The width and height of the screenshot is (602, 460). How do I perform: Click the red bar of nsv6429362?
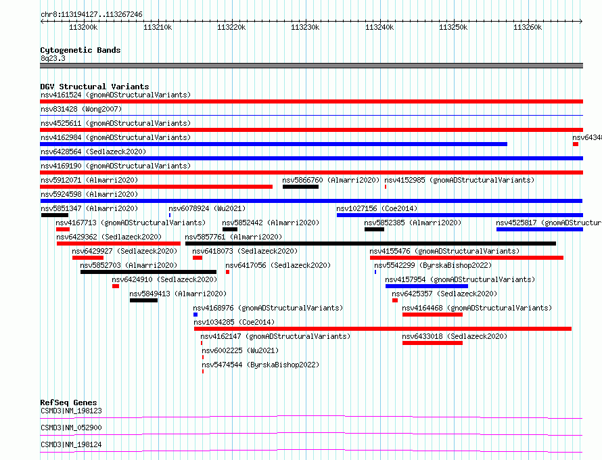pyautogui.click(x=118, y=244)
